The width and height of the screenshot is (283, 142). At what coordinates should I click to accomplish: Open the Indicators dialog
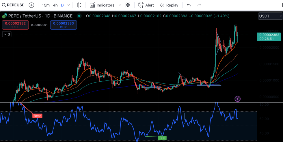(x=102, y=5)
